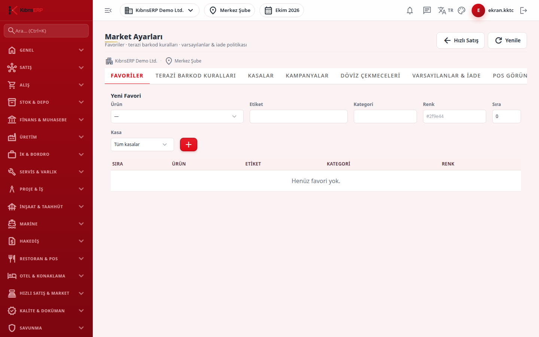Click the logout icon beside ekran.kktc
539x337 pixels.
pos(524,10)
